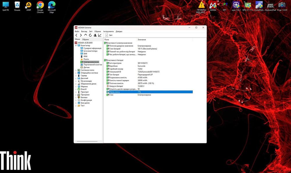Expand the Збереження даних node
The width and height of the screenshot is (291, 173).
pyautogui.click(x=76, y=84)
